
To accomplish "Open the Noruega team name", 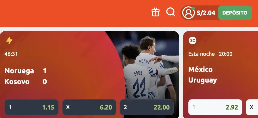I will tap(19, 71).
